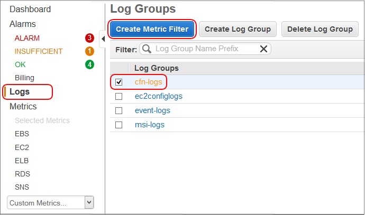This screenshot has height=215, width=365.
Task: Click the red ALARM count badge
Action: 89,38
